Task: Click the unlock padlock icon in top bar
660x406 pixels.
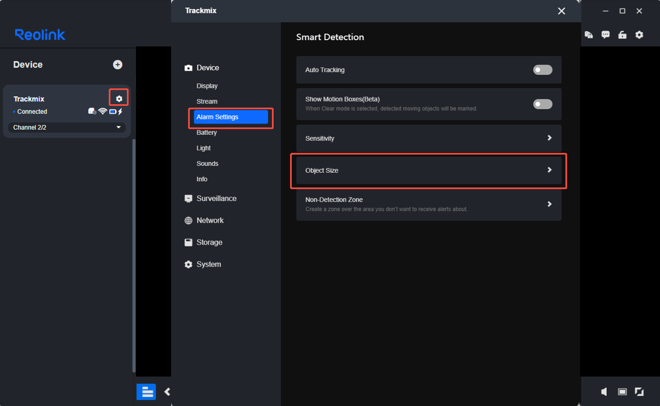Action: click(622, 35)
